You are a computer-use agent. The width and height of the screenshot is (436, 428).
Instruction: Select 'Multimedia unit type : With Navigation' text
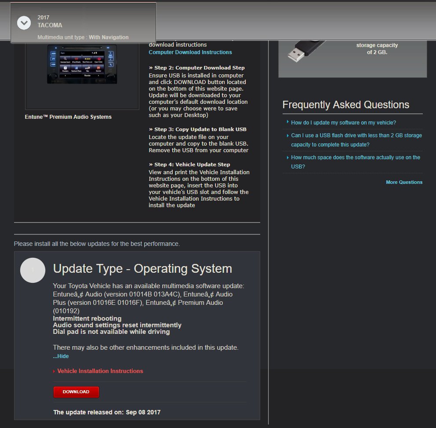pos(83,37)
